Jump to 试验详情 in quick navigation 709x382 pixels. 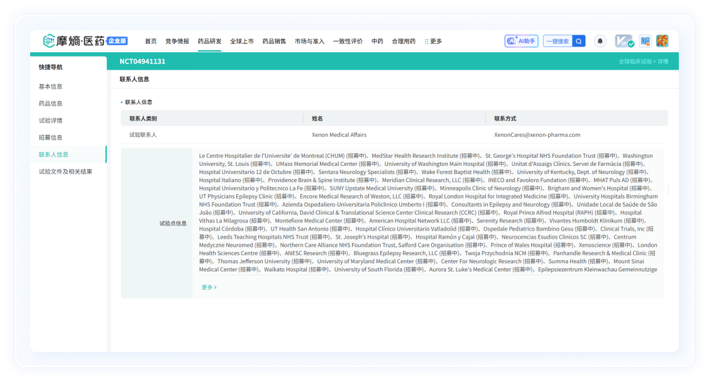pos(51,121)
